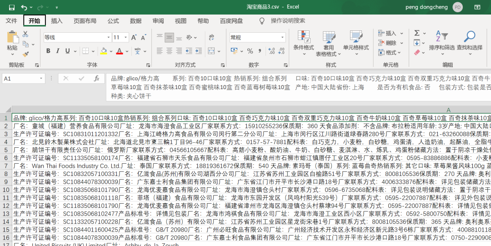
Task: Open the underline style dropdown arrow
Action: pos(75,51)
